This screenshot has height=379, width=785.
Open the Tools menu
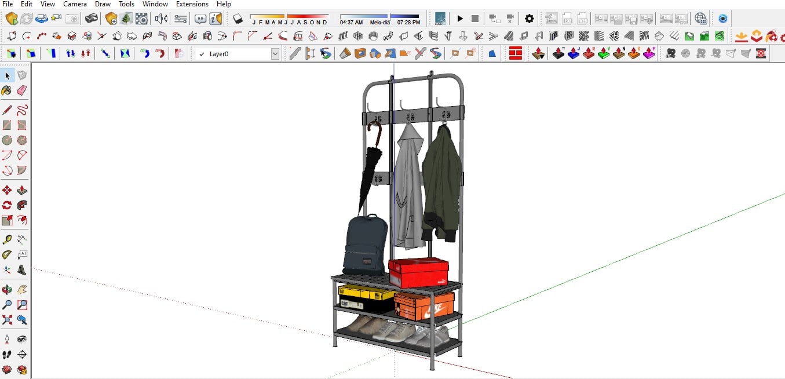(127, 4)
